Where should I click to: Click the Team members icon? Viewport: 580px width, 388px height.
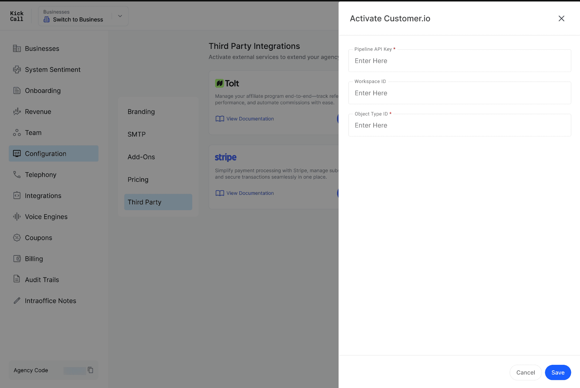pyautogui.click(x=17, y=133)
